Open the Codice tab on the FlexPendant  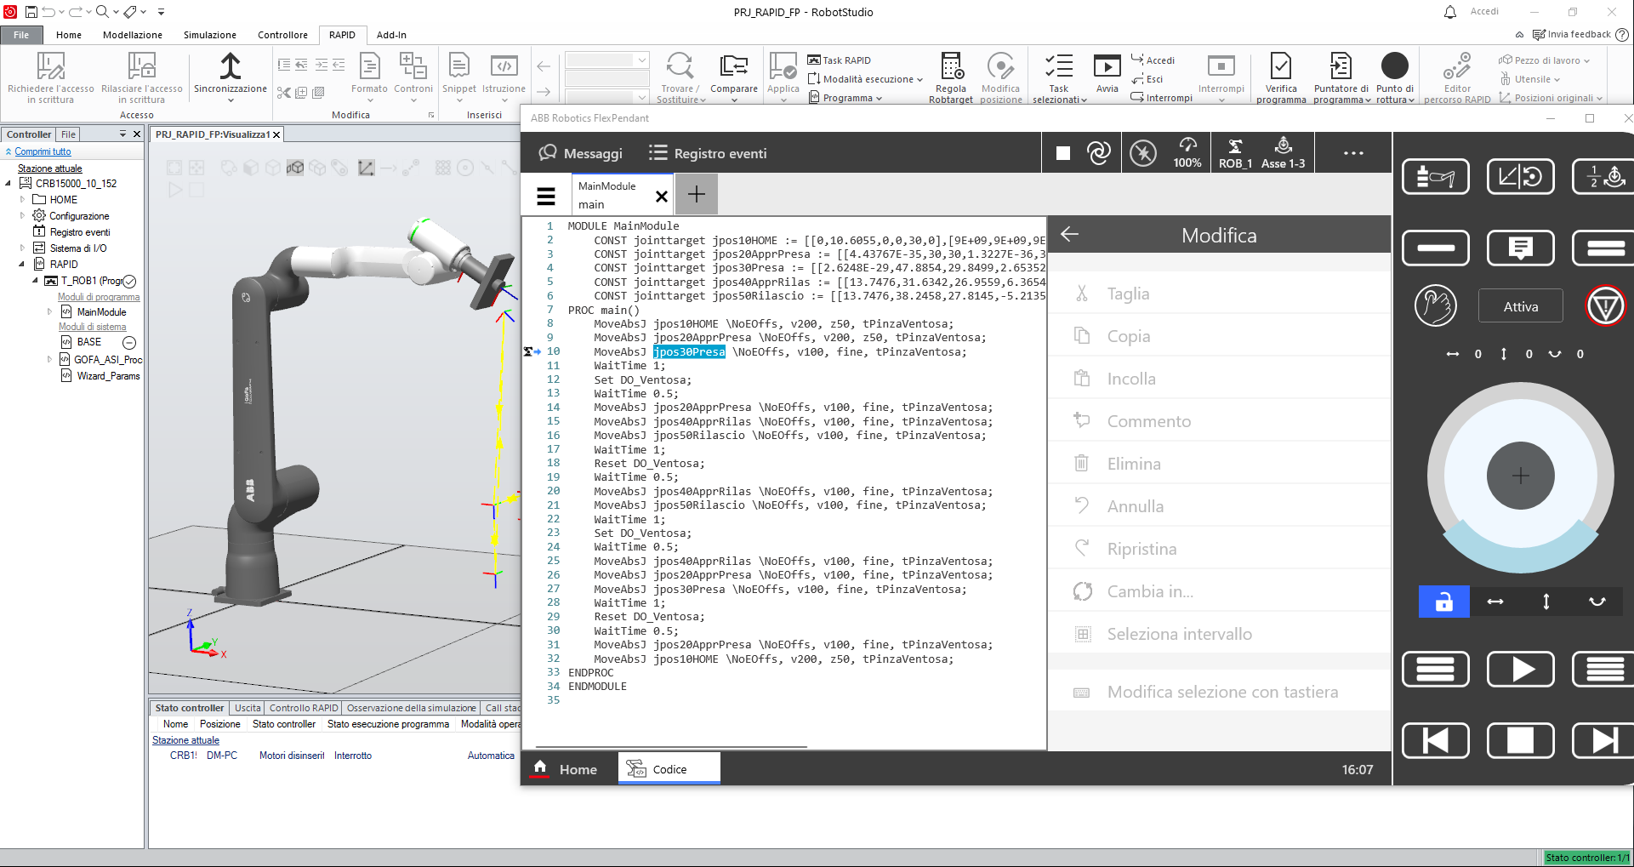(x=669, y=768)
